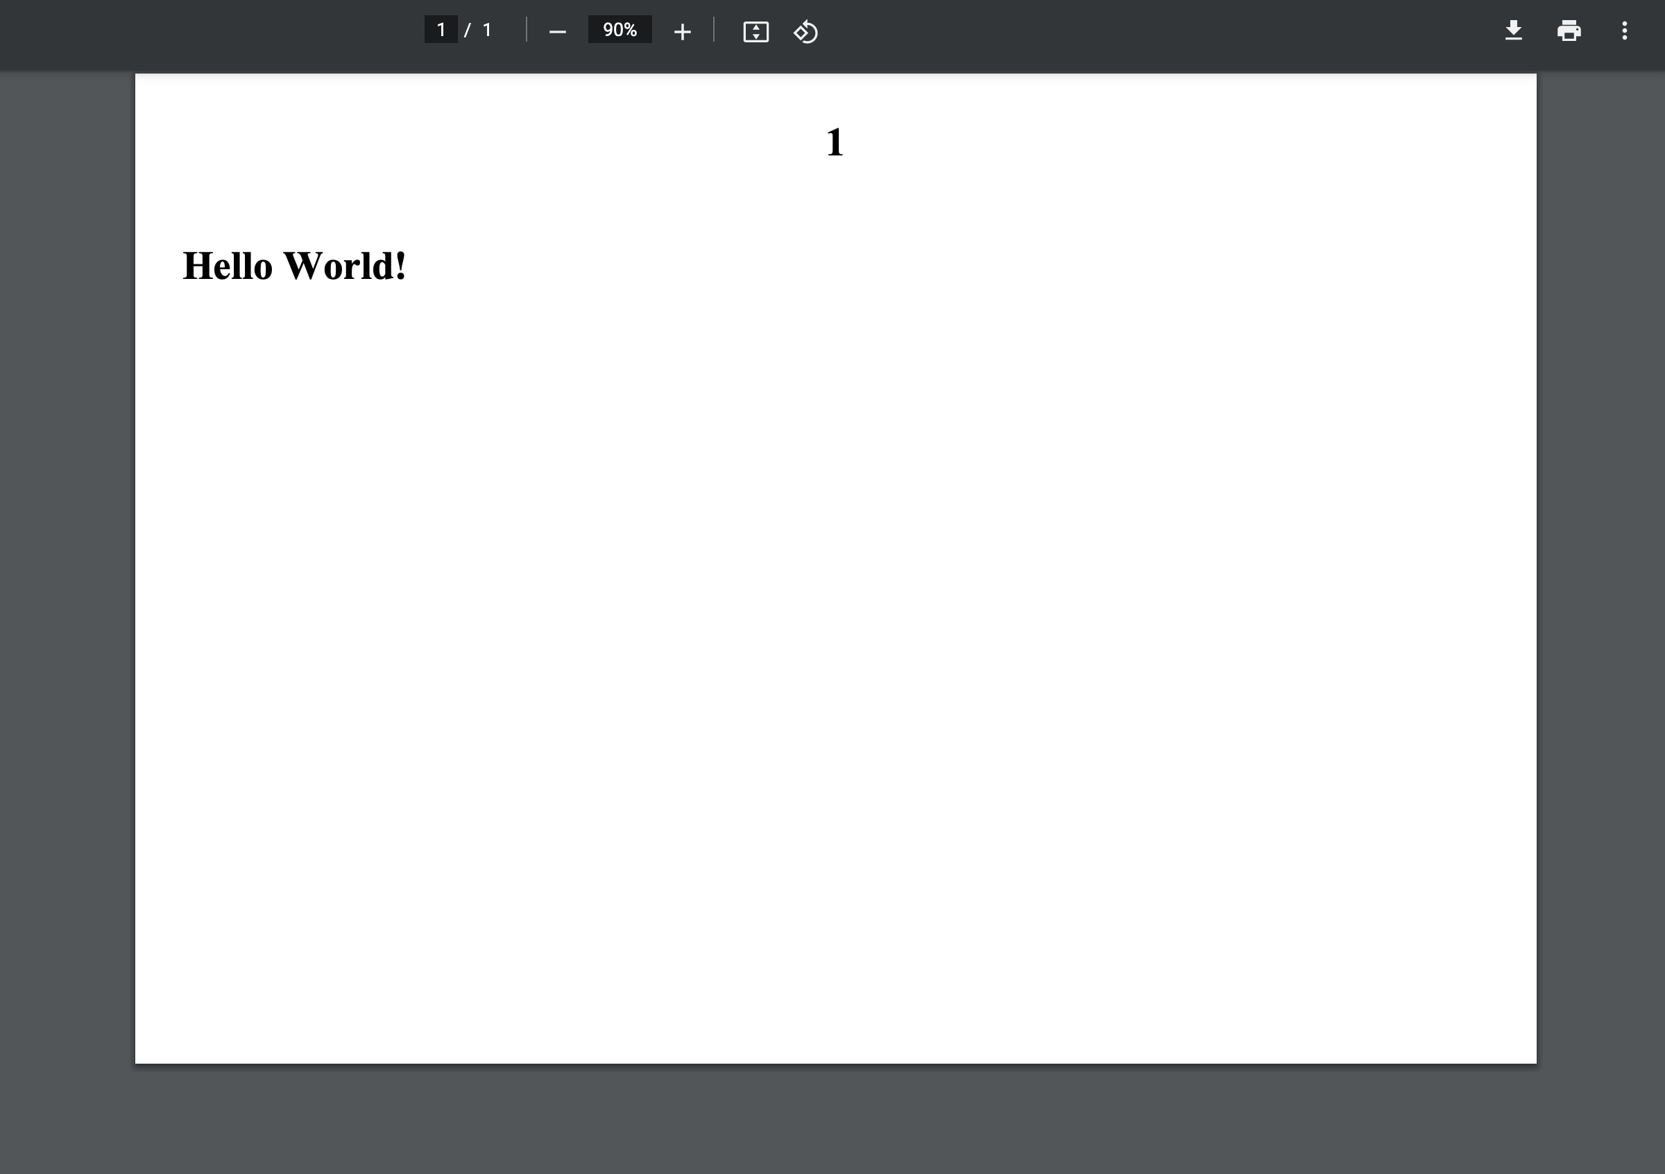Click the download icon to save the PDF
The height and width of the screenshot is (1174, 1665).
tap(1514, 31)
